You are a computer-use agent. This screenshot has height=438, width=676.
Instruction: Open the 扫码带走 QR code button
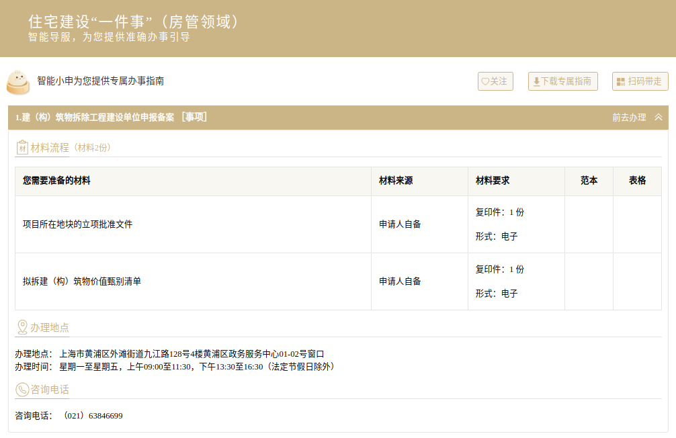[x=640, y=81]
